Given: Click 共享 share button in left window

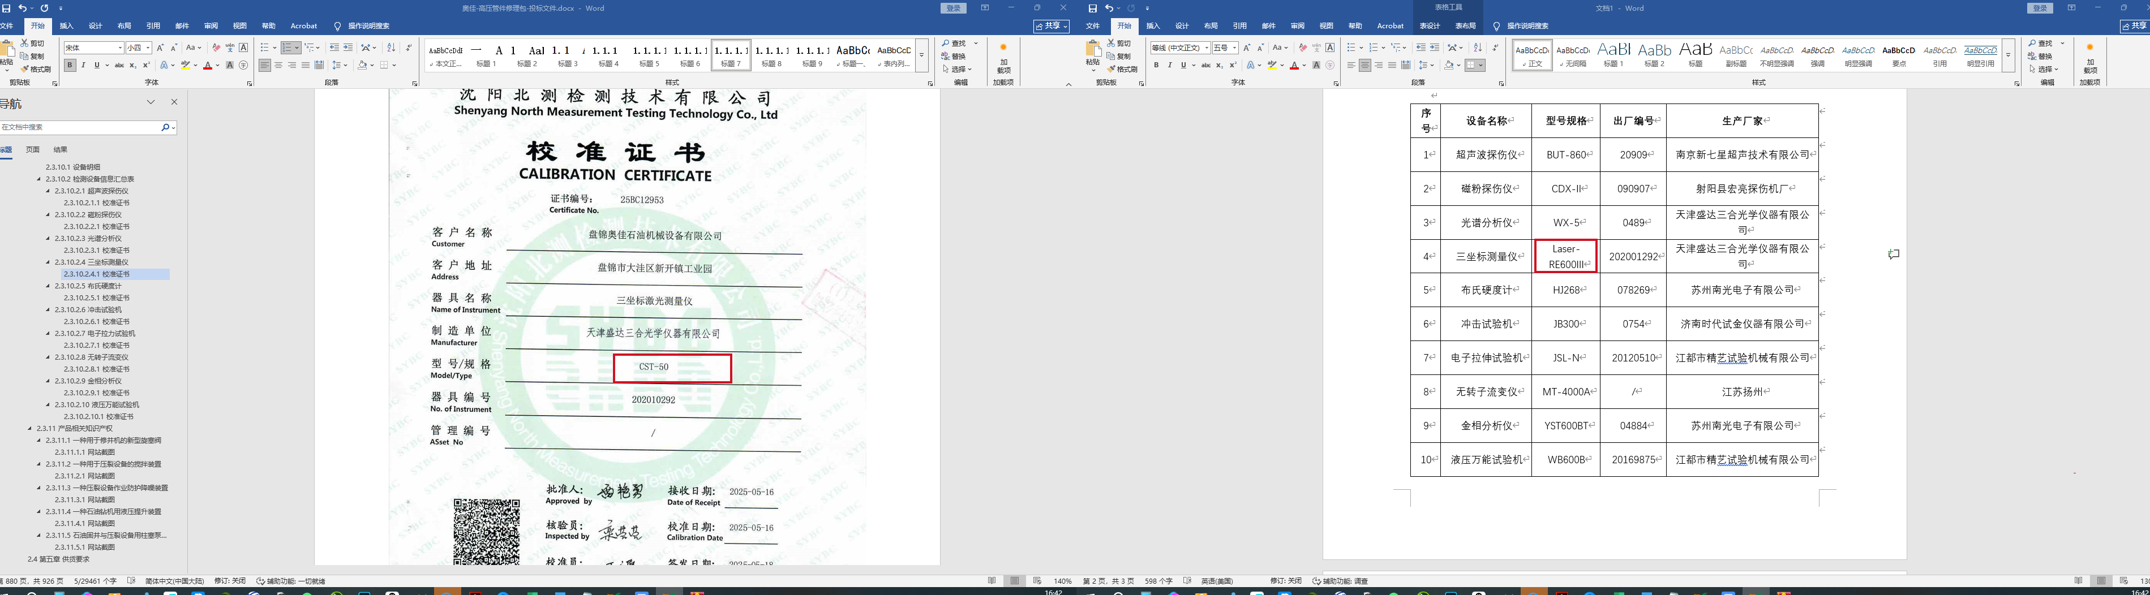Looking at the screenshot, I should coord(1051,26).
